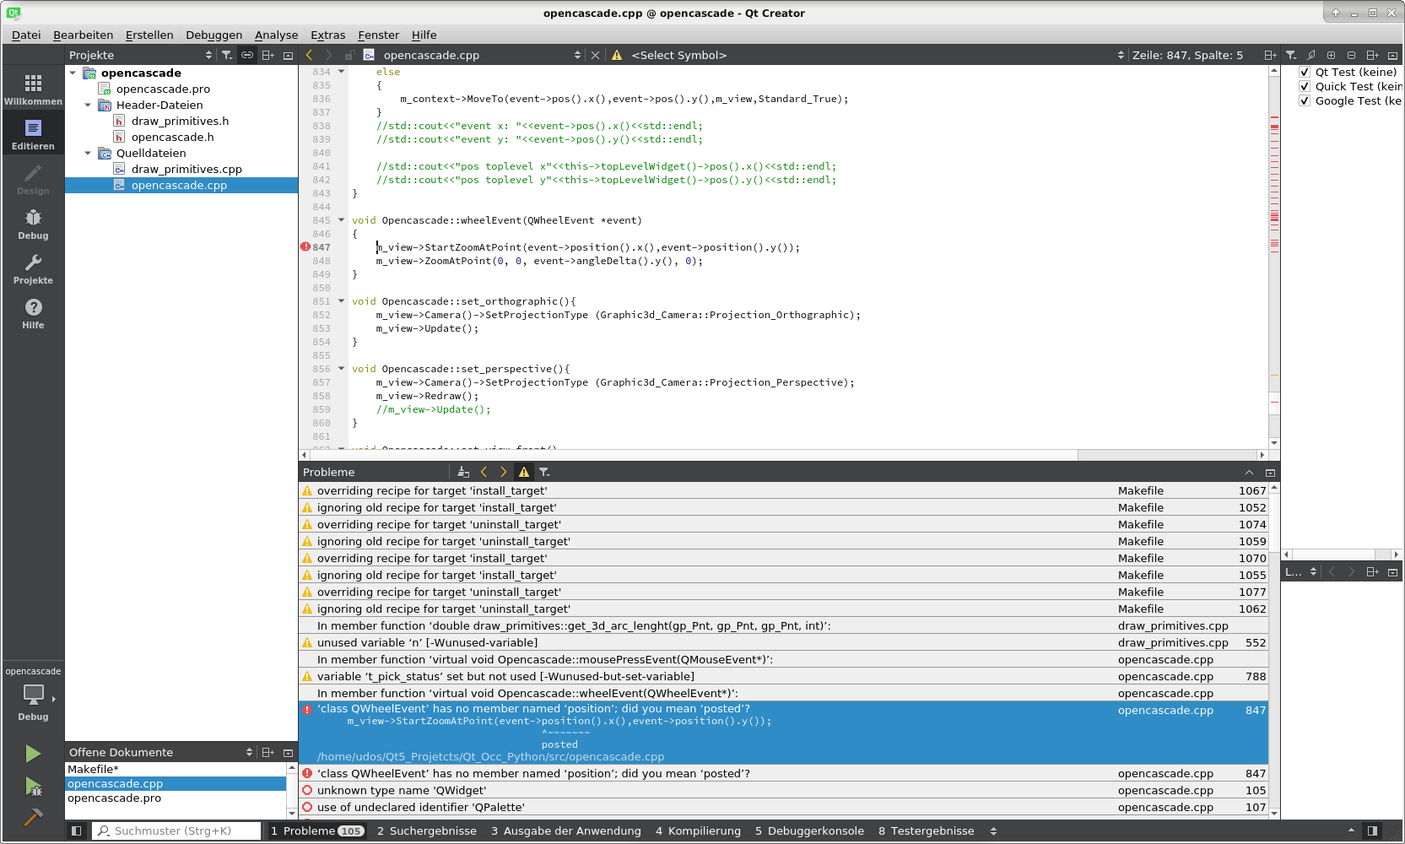This screenshot has width=1405, height=844.
Task: Select 'unknown type name QWidget' problem
Action: click(x=783, y=791)
